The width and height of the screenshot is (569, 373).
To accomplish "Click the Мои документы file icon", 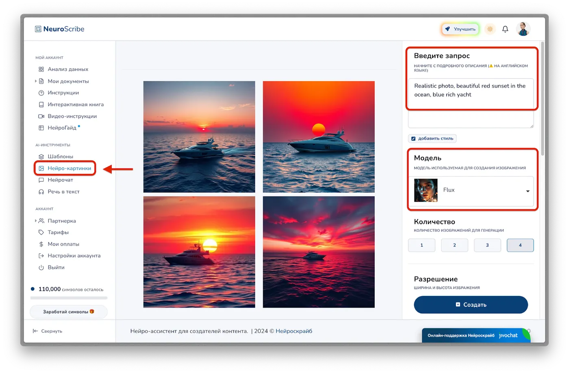I will point(41,81).
